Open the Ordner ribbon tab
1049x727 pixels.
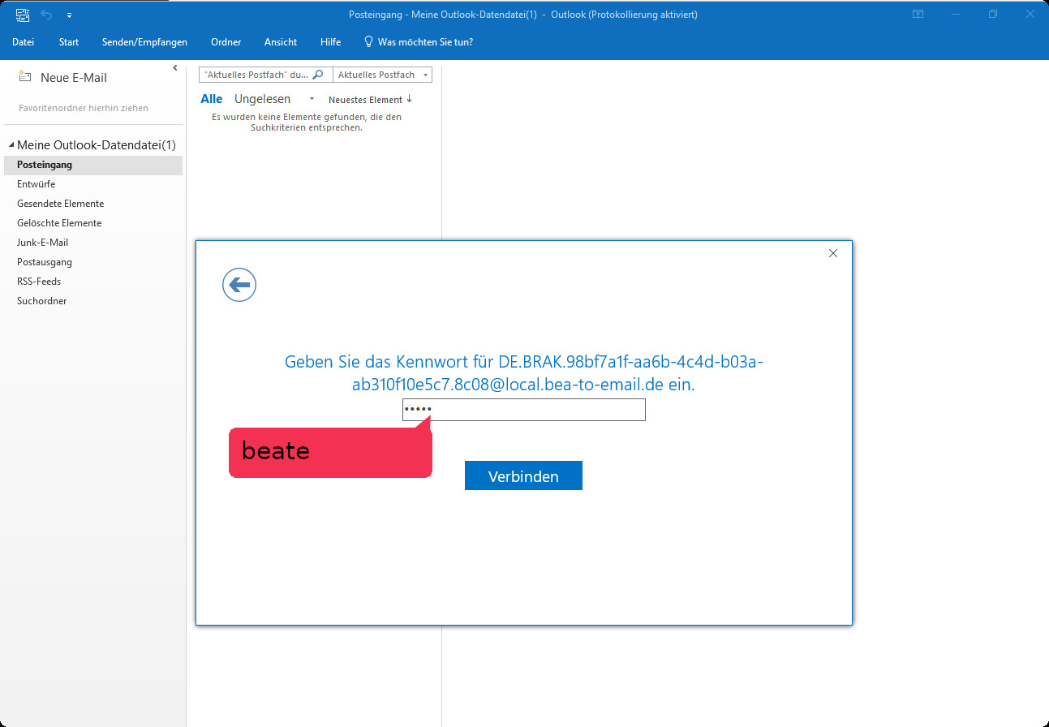(x=226, y=42)
